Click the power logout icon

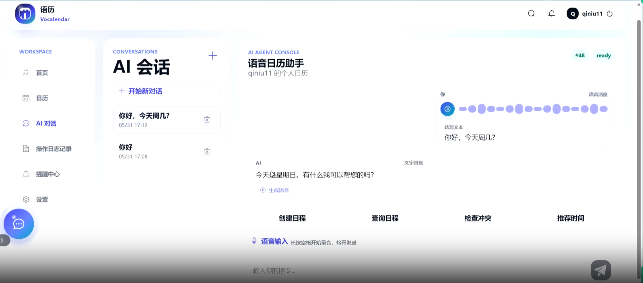coord(610,14)
